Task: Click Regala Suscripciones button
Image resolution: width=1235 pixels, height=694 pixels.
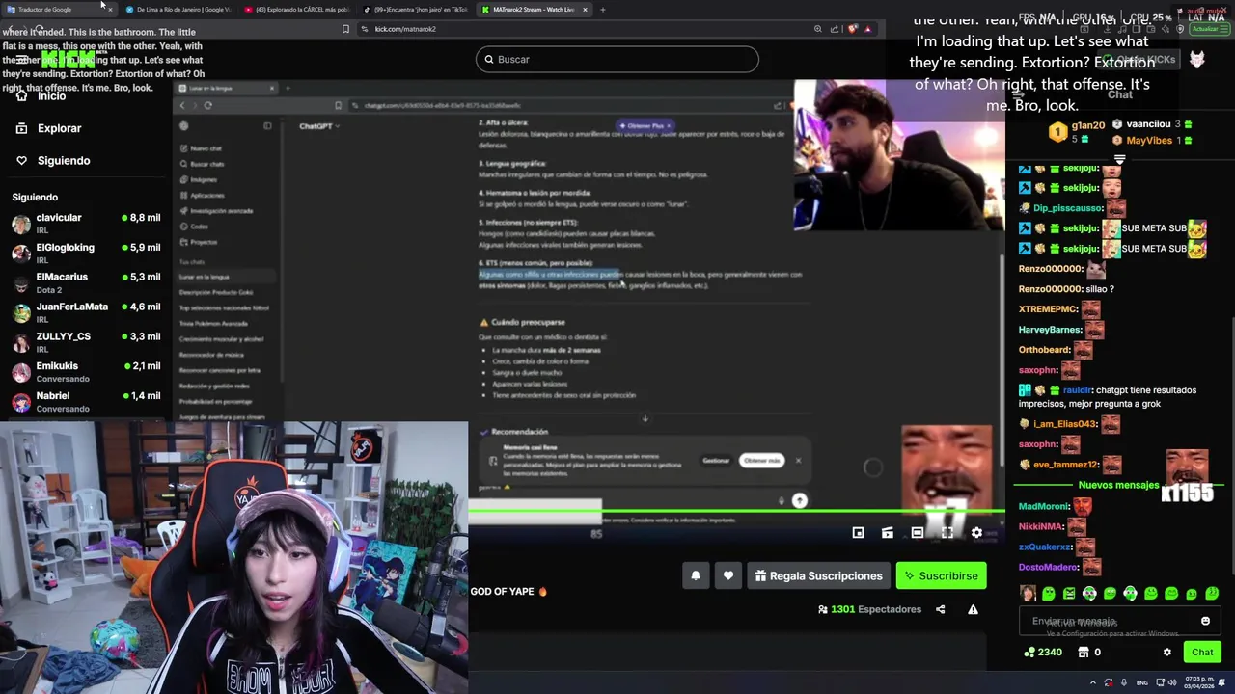Action: click(818, 576)
